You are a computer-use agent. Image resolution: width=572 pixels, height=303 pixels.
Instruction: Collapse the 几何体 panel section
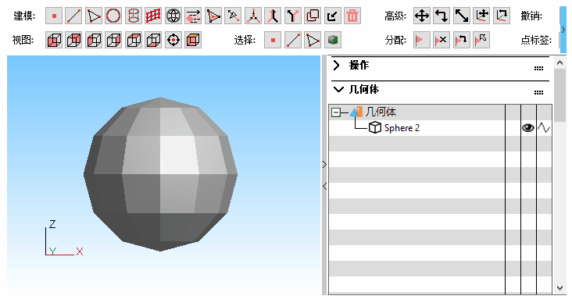click(x=338, y=89)
